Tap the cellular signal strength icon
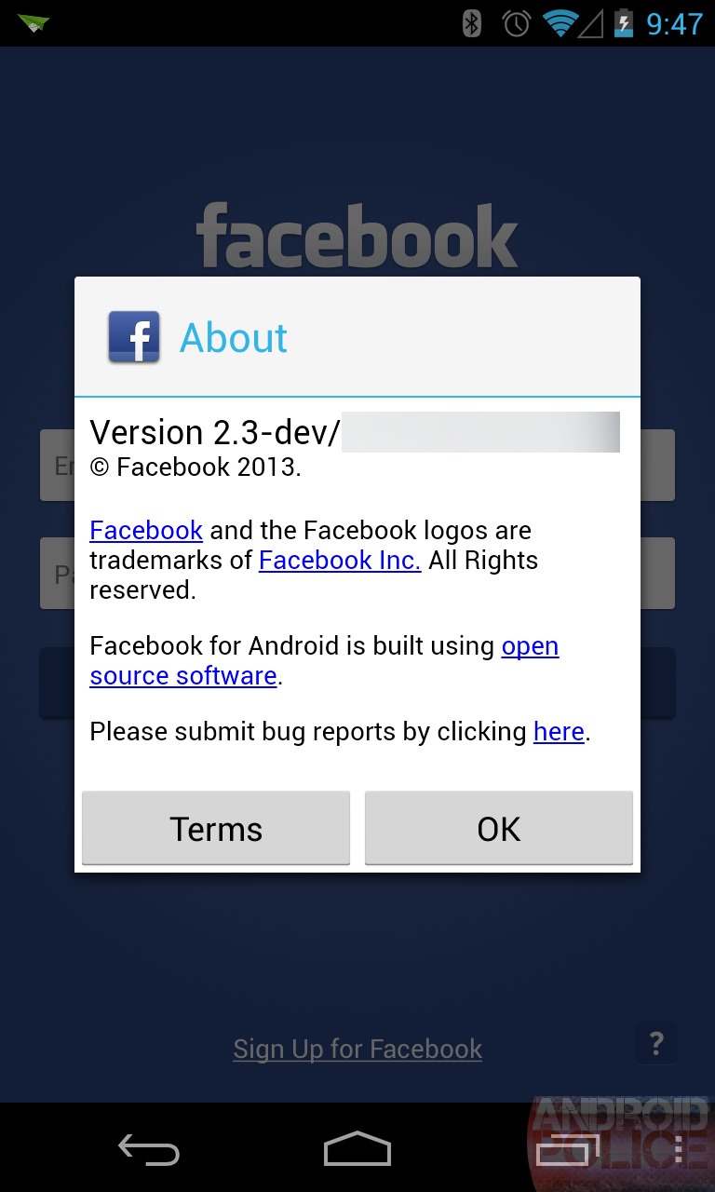This screenshot has width=715, height=1192. pyautogui.click(x=591, y=23)
